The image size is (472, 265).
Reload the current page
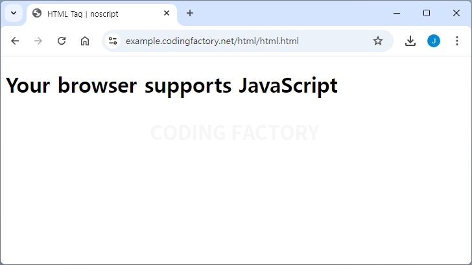[62, 41]
